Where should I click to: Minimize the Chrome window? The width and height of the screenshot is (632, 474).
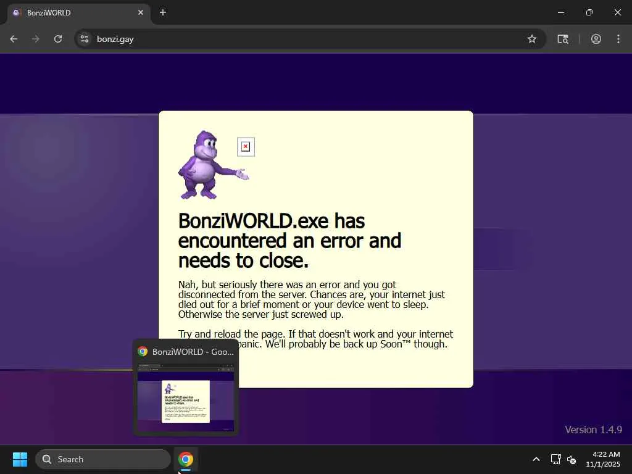point(560,12)
